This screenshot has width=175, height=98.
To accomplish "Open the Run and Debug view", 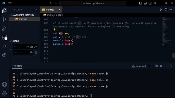I will (4, 28).
